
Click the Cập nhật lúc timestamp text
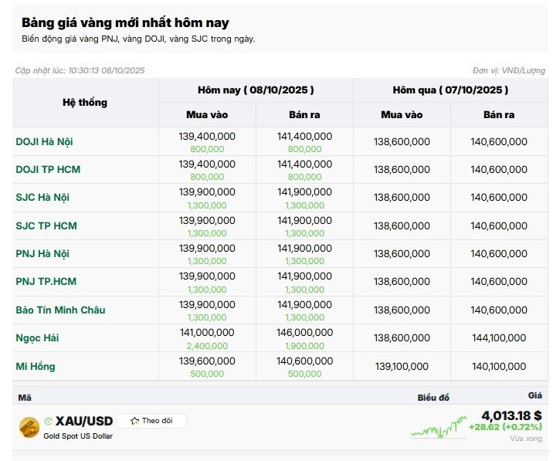[x=80, y=70]
